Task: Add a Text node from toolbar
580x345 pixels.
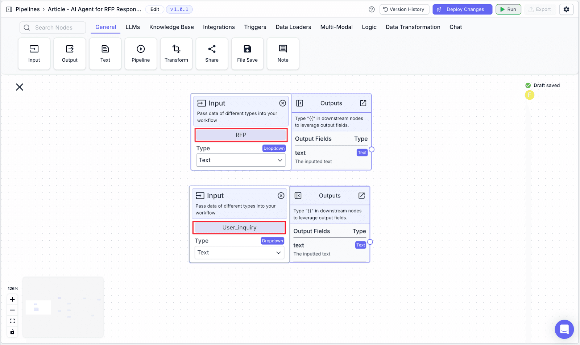Action: click(x=105, y=54)
